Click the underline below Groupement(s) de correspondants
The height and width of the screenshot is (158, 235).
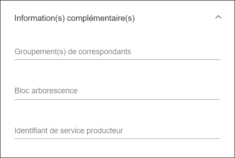point(118,59)
